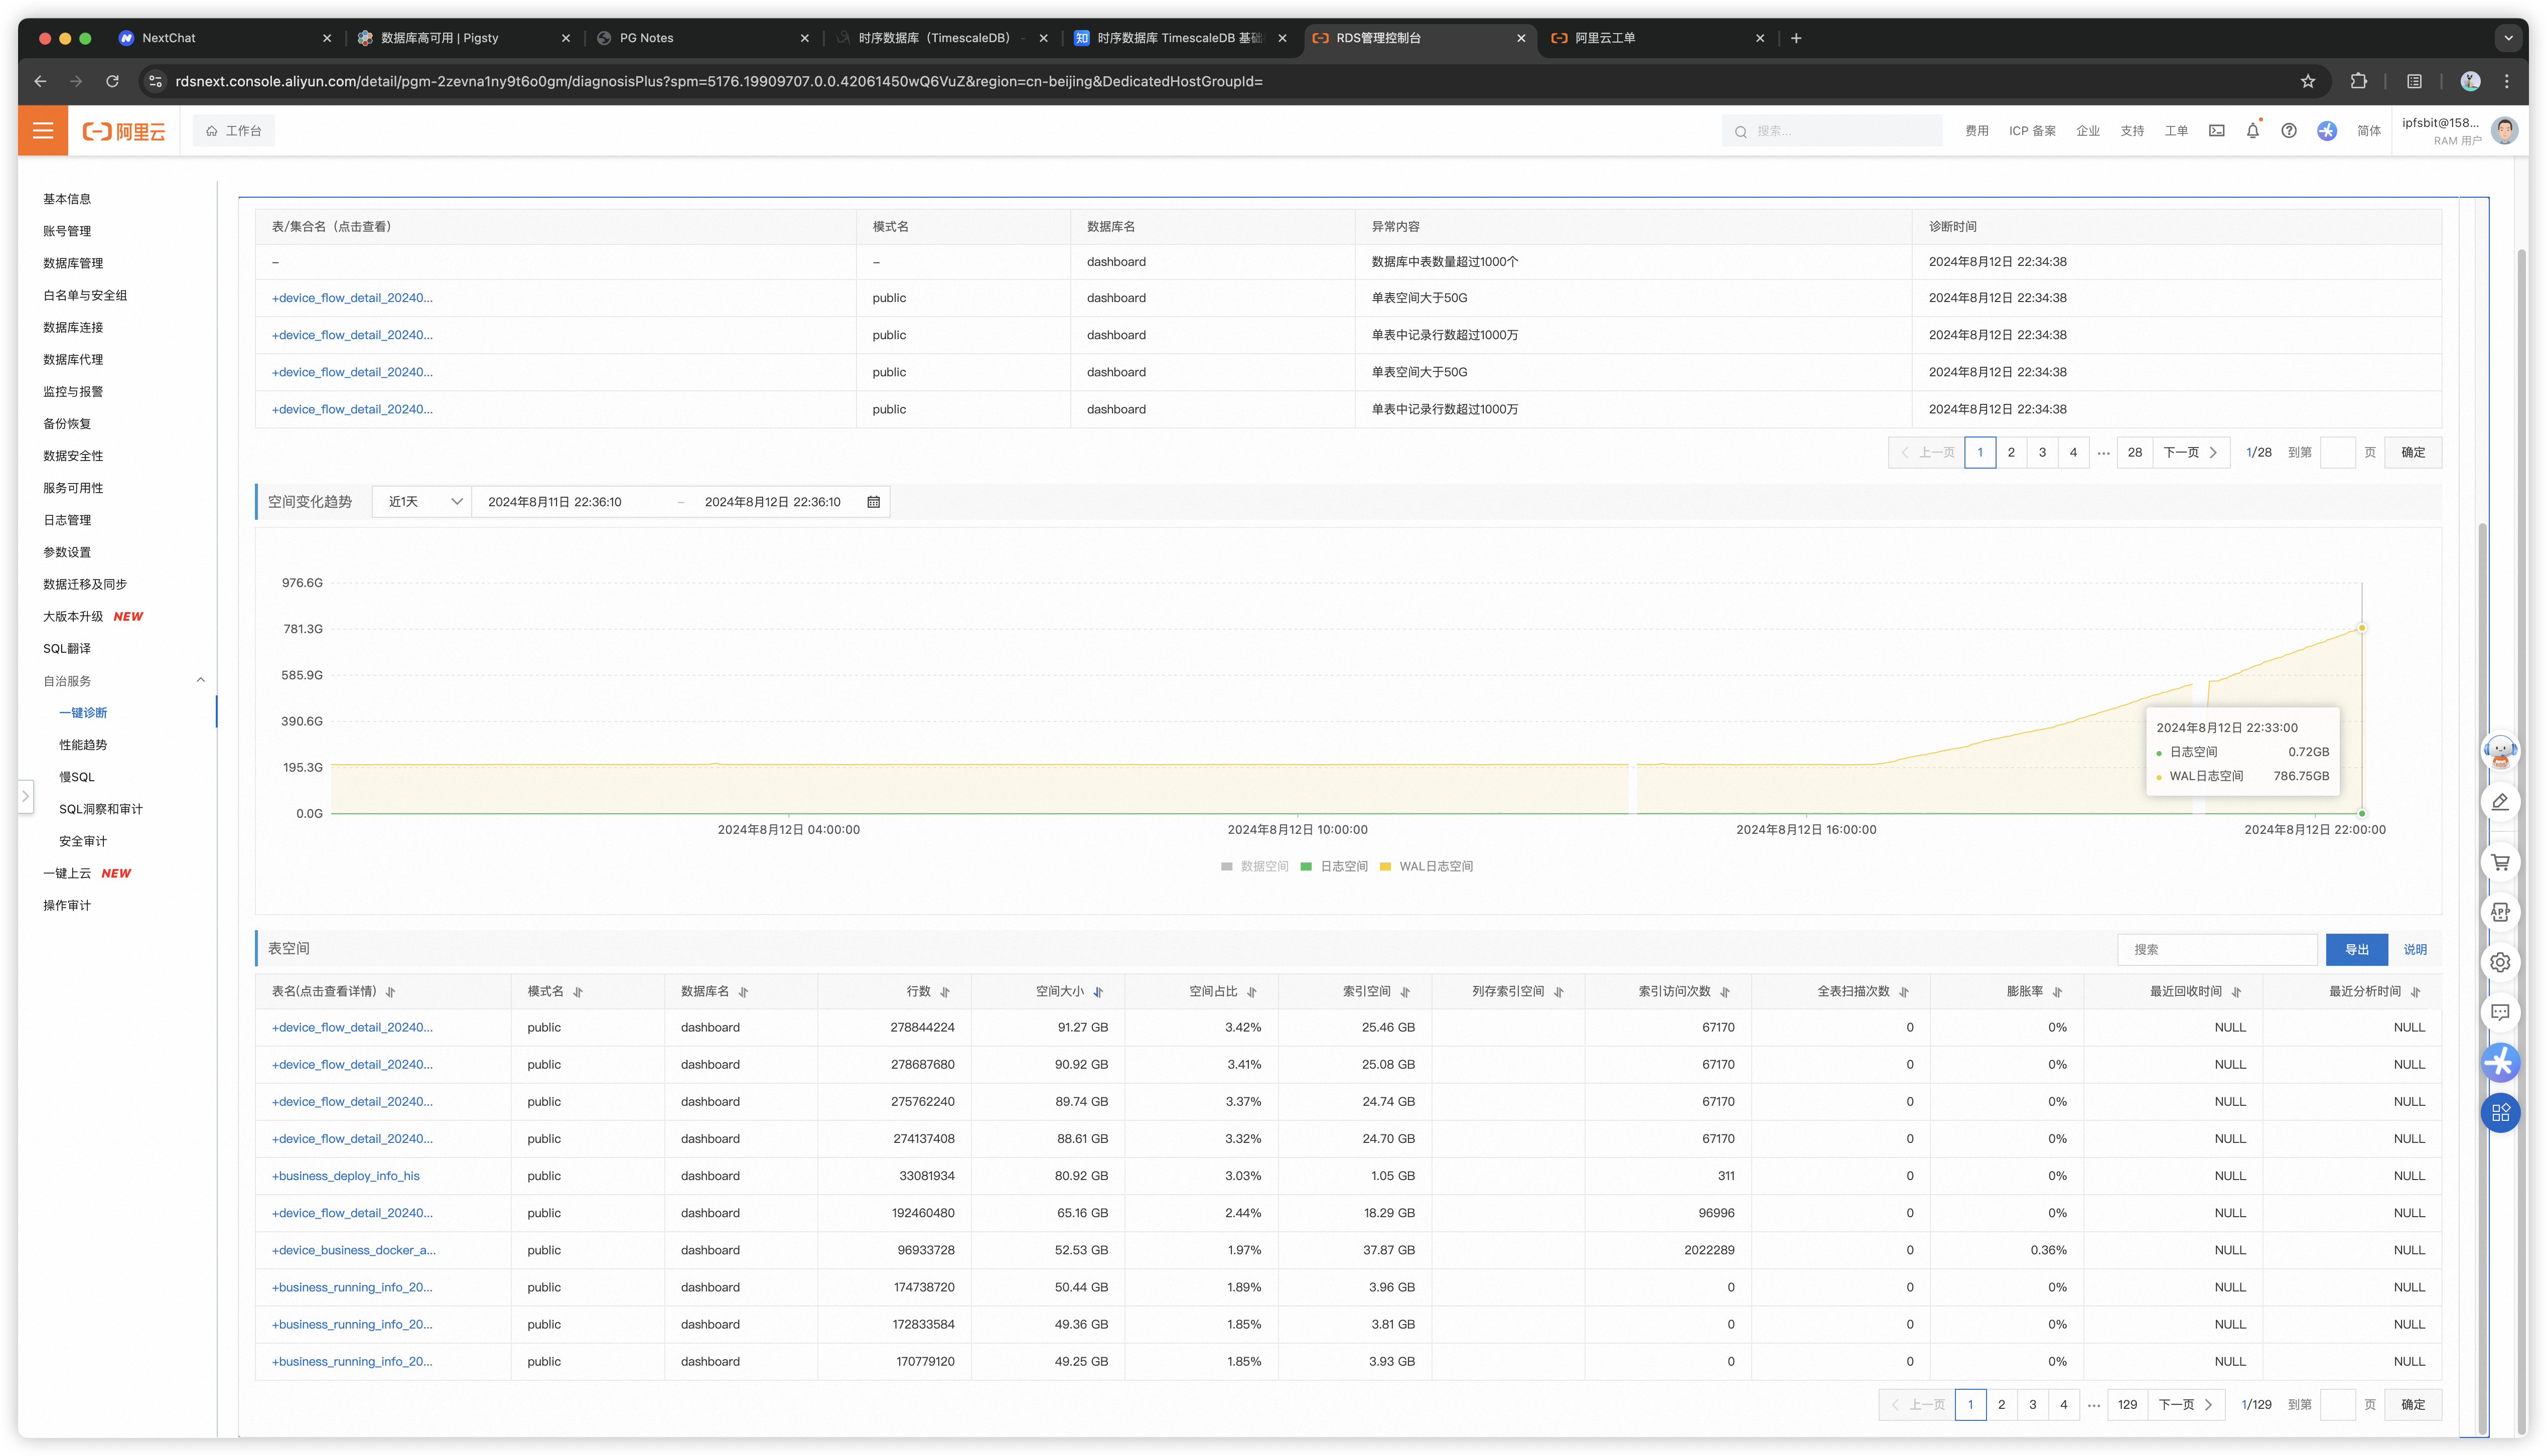Switch to the 阿里云工单 browser tab
The width and height of the screenshot is (2547, 1456).
[1604, 38]
